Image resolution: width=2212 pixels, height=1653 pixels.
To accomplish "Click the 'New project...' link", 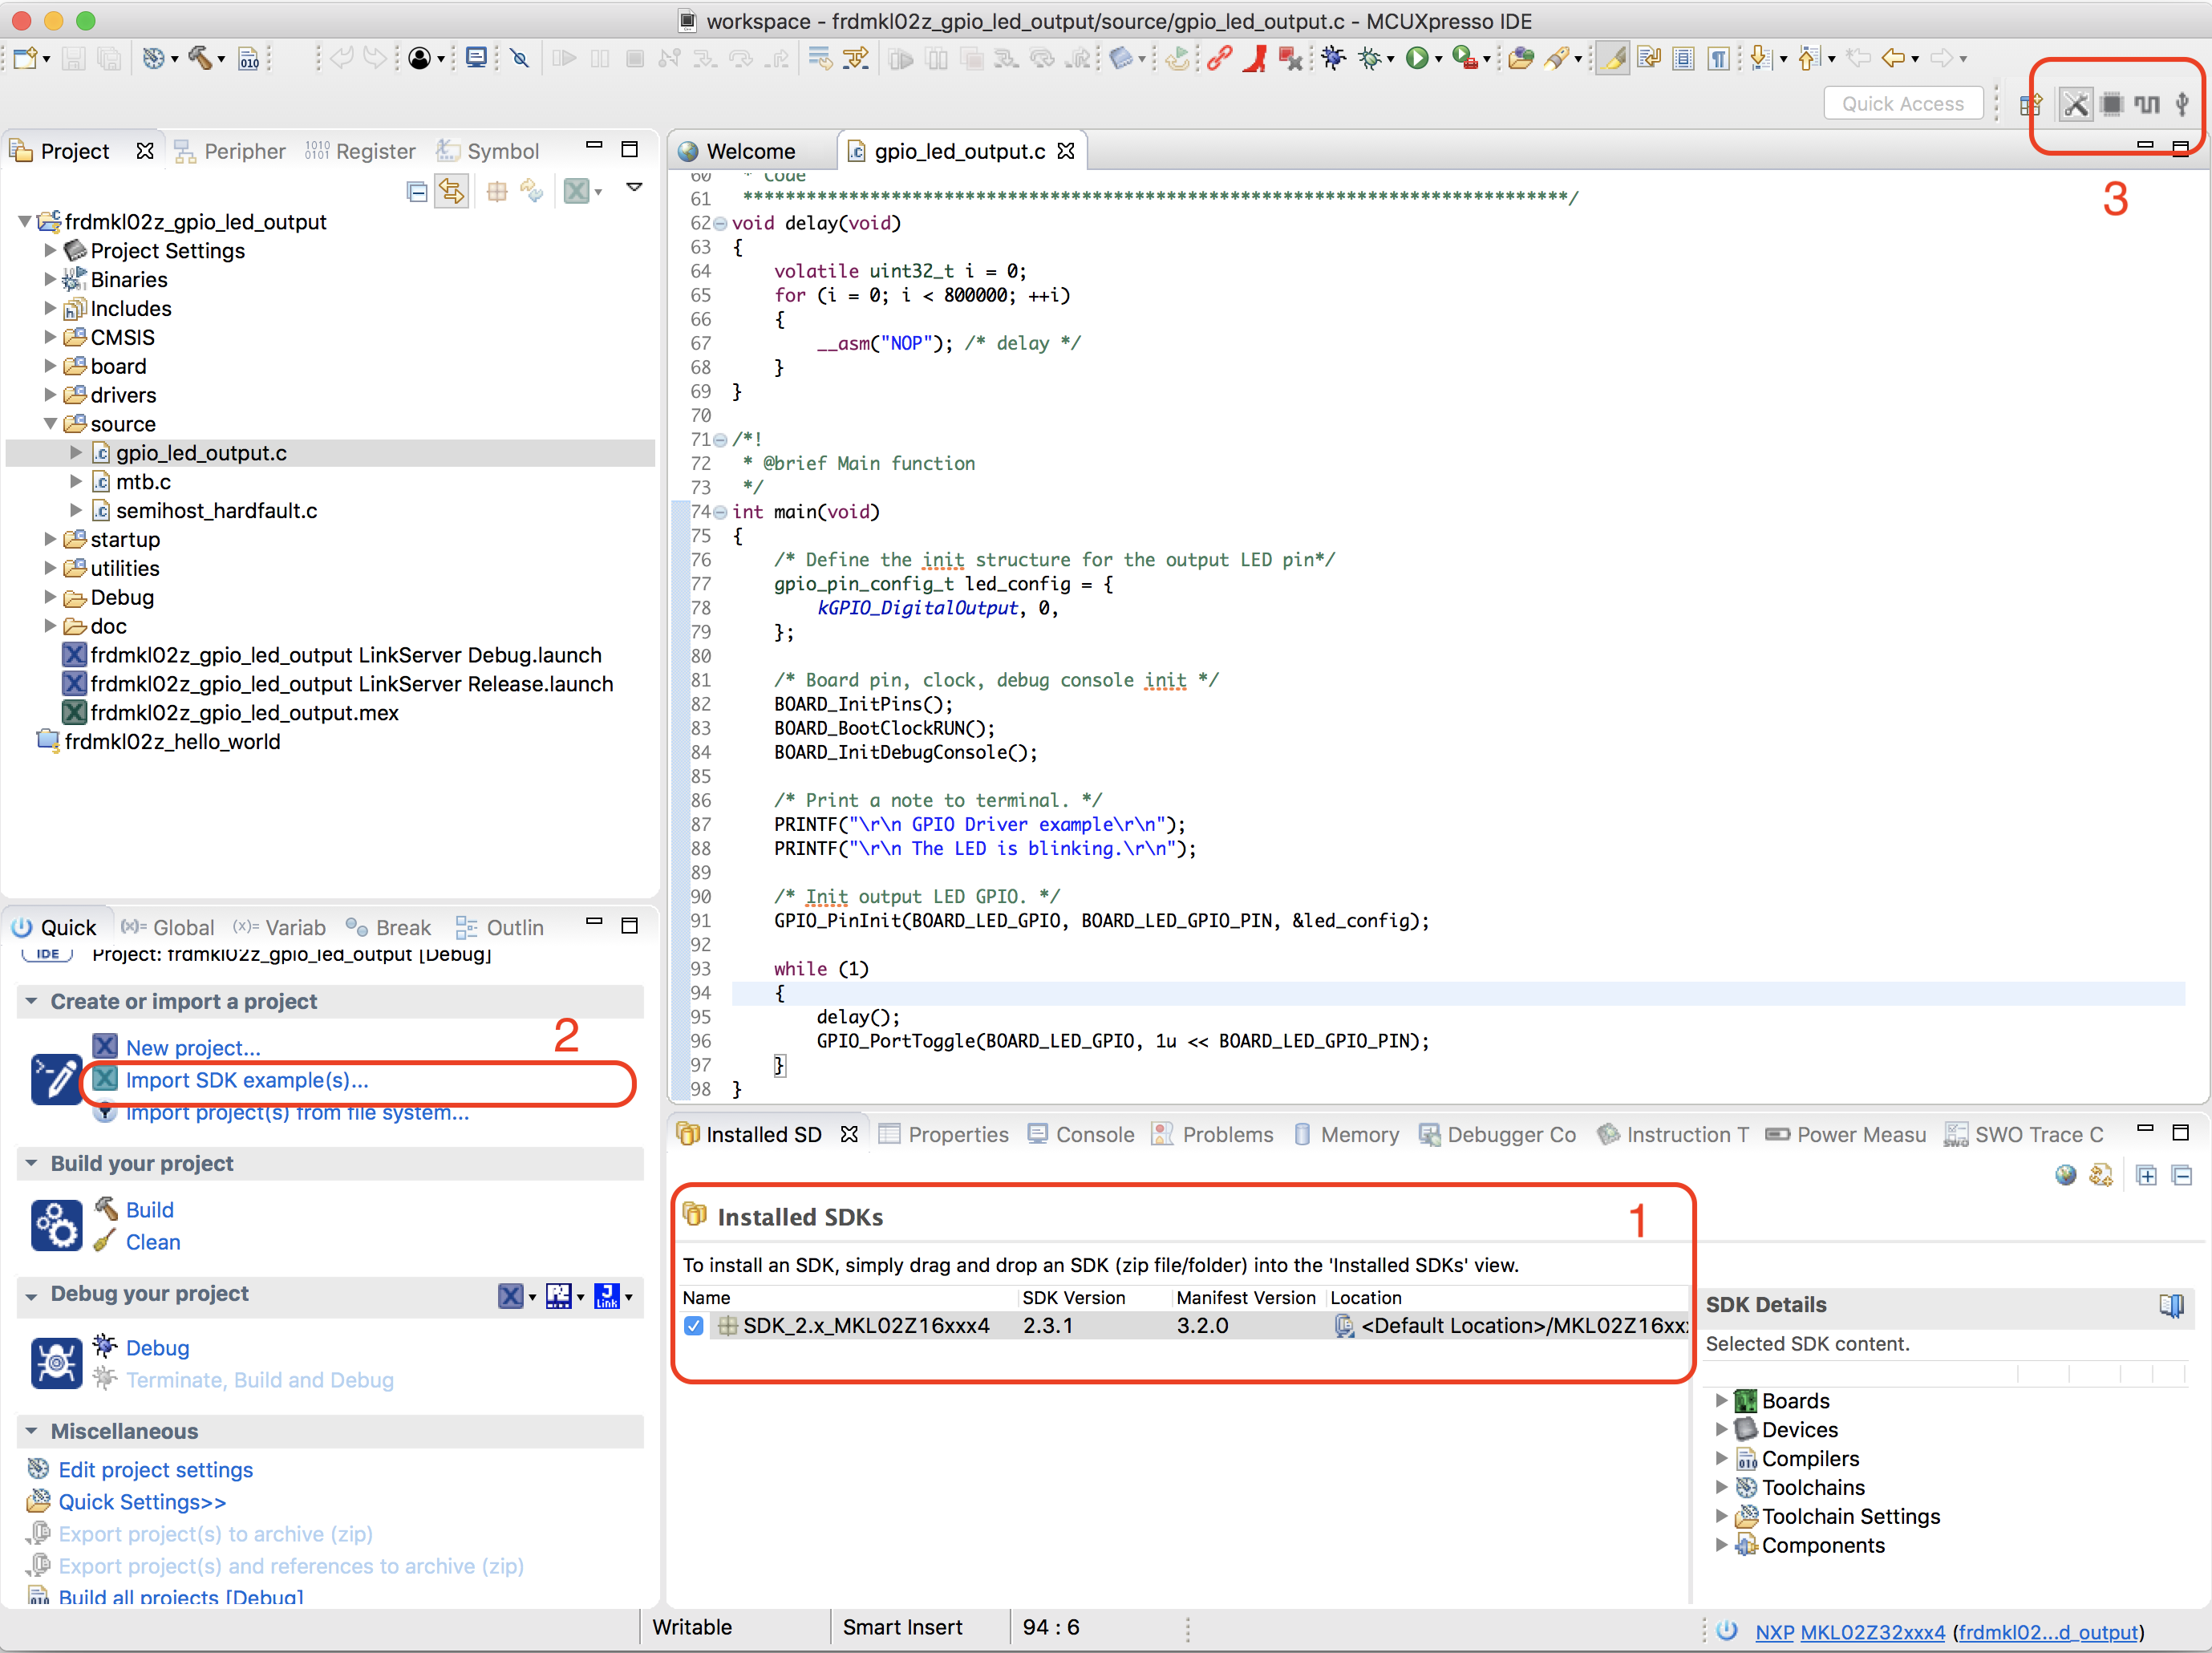I will [x=193, y=1048].
